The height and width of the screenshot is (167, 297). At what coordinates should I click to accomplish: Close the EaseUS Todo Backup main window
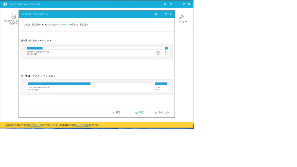coord(189,4)
